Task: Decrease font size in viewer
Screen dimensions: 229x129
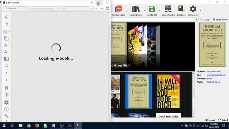Action: [6, 52]
